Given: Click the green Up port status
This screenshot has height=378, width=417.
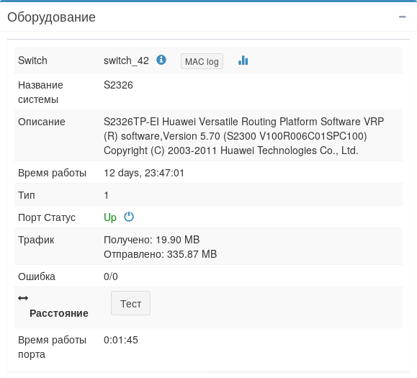Looking at the screenshot, I should click(110, 217).
